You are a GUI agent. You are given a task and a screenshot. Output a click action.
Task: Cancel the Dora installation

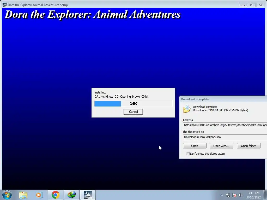(x=133, y=112)
